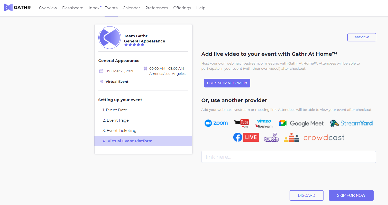
Task: Switch to the Events tab
Action: point(111,8)
